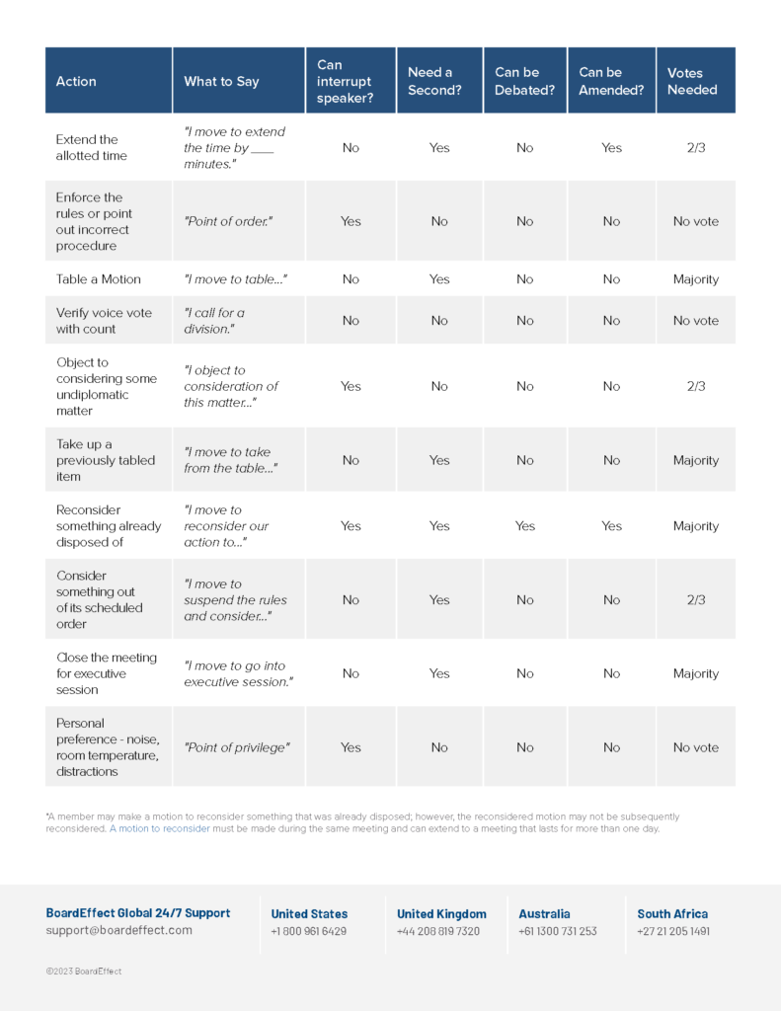Viewport: 781px width, 1011px height.
Task: Select the 'Can interrupt speaker?' header cell
Action: pyautogui.click(x=351, y=81)
